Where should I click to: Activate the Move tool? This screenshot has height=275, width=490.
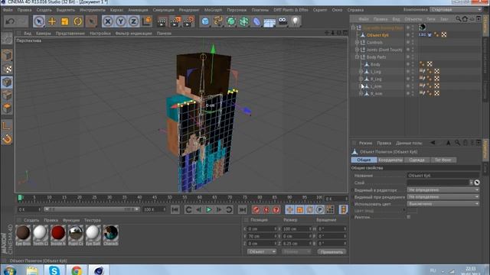point(52,21)
